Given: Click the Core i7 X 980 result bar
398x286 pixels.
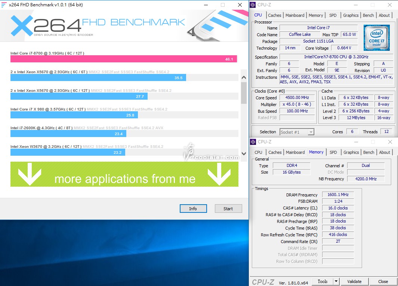Looking at the screenshot, I should (74, 115).
